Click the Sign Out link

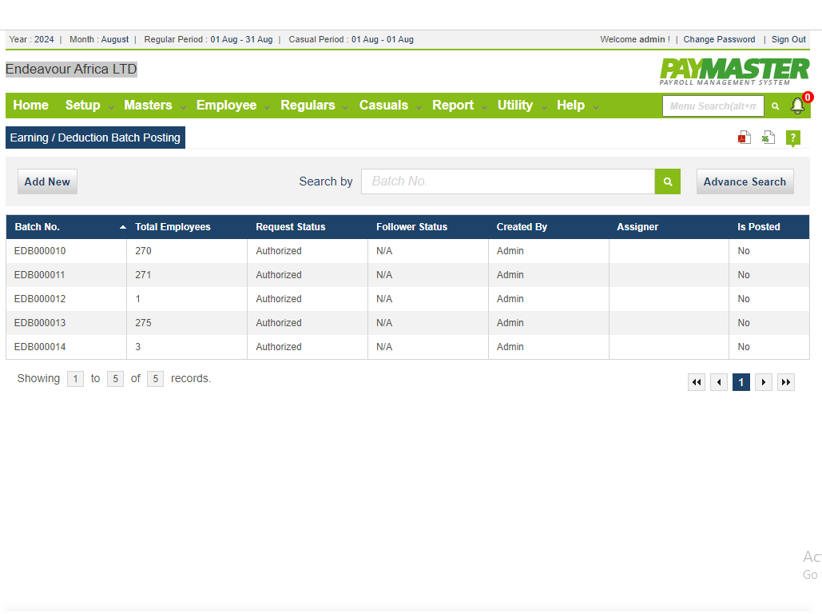pos(788,39)
